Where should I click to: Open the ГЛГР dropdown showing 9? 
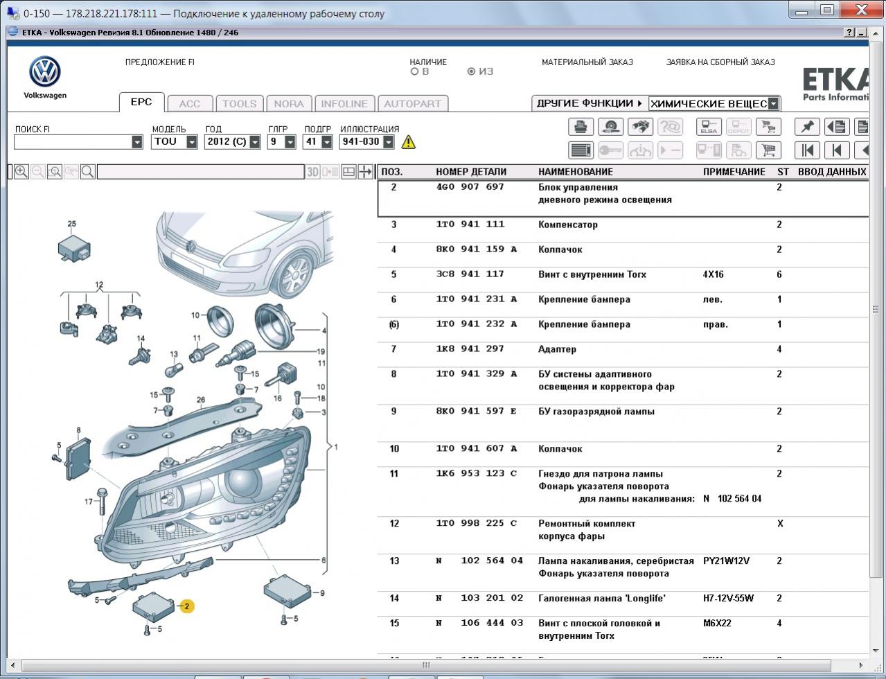point(290,142)
